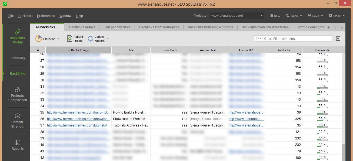Expand the Close button dropdown arrow
The width and height of the screenshot is (353, 161).
click(x=344, y=16)
